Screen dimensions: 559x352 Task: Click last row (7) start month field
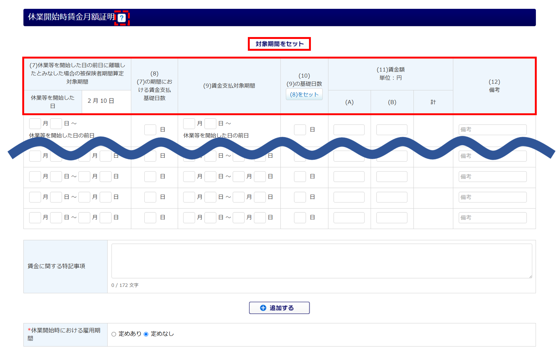point(35,217)
